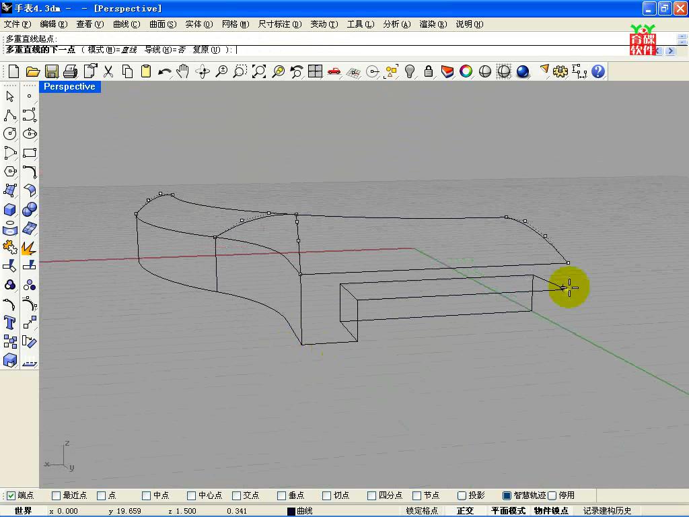Click the 世界 coordinate system status cell

point(24,511)
